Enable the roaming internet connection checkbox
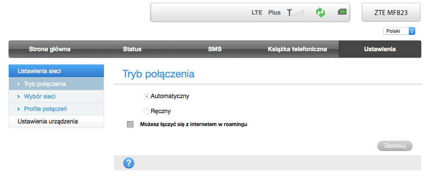435x188 pixels. [130, 124]
